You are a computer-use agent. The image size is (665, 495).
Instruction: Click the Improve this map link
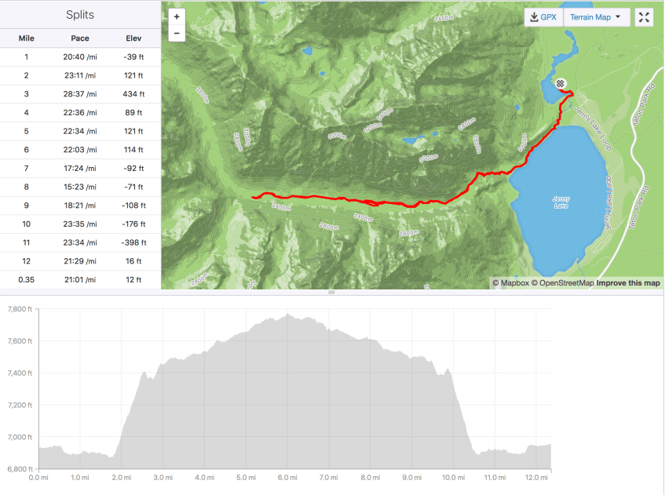tap(628, 283)
